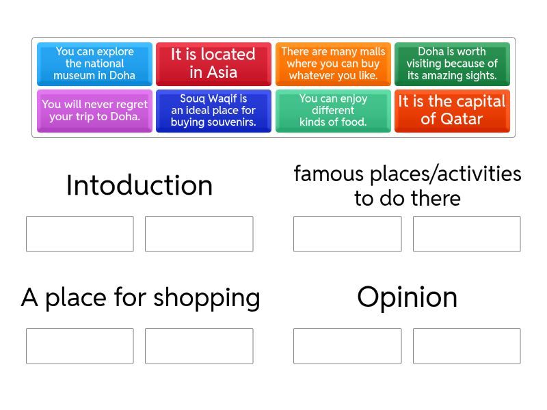This screenshot has height=410, width=547.
Task: Click the right empty box under Intoduction
Action: pyautogui.click(x=199, y=234)
